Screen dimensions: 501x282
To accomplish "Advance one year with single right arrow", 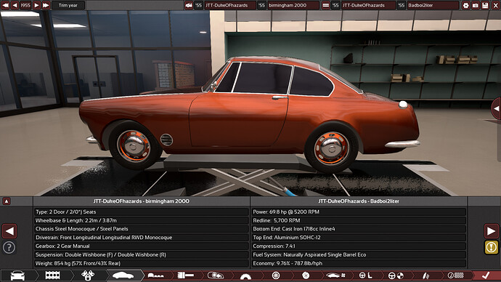I will point(36,5).
